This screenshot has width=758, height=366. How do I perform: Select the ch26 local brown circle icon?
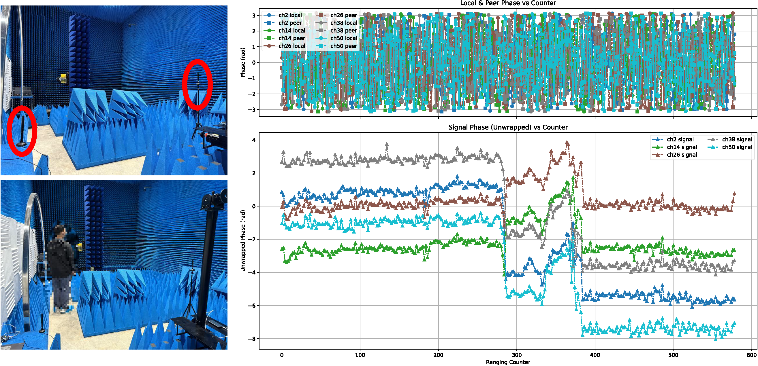click(x=269, y=46)
